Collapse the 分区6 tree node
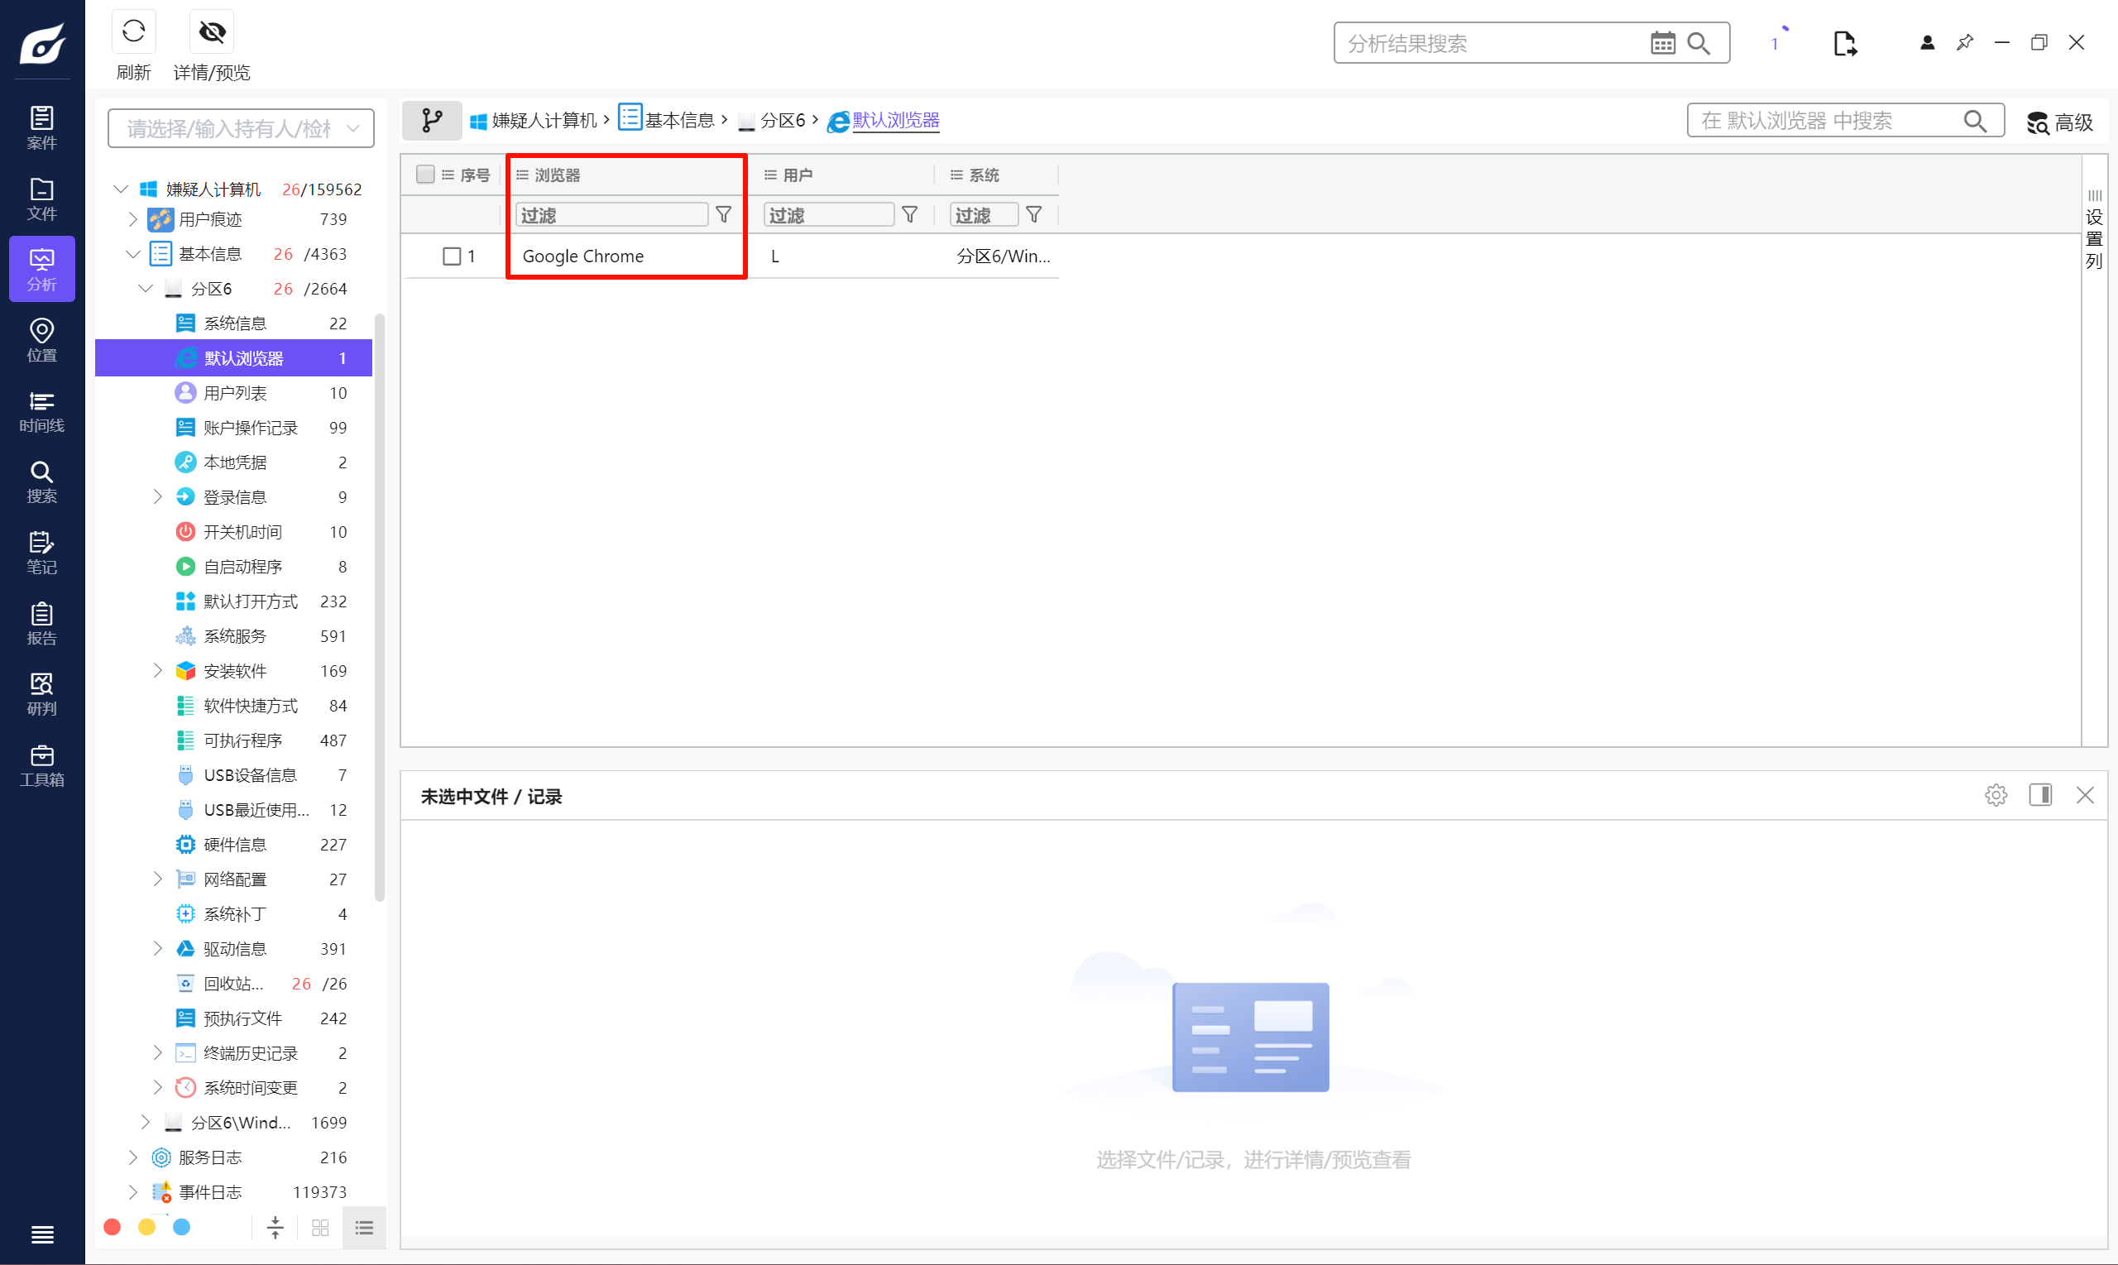This screenshot has width=2118, height=1265. point(146,289)
